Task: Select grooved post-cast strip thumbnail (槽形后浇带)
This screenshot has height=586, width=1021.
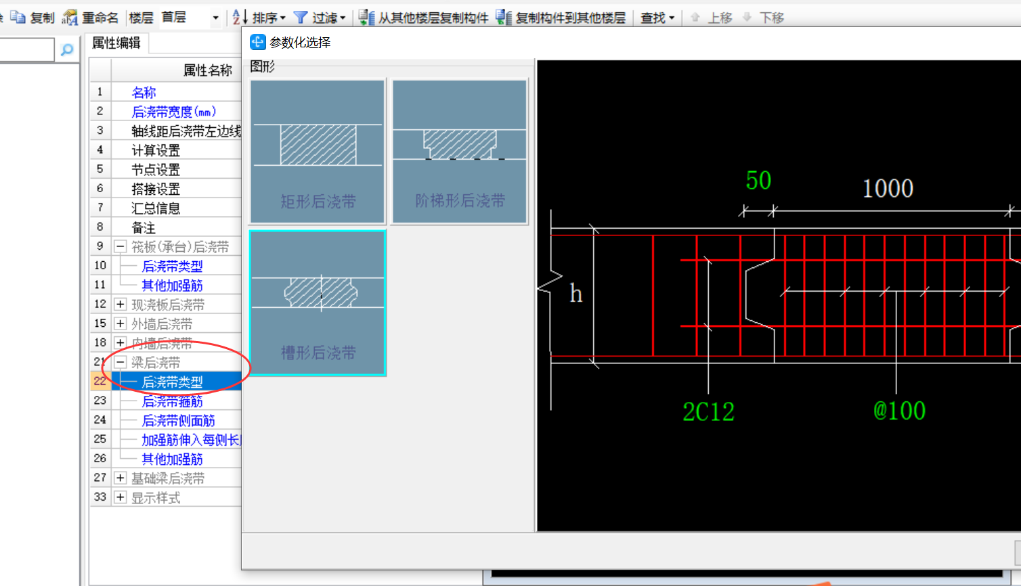Action: [318, 302]
